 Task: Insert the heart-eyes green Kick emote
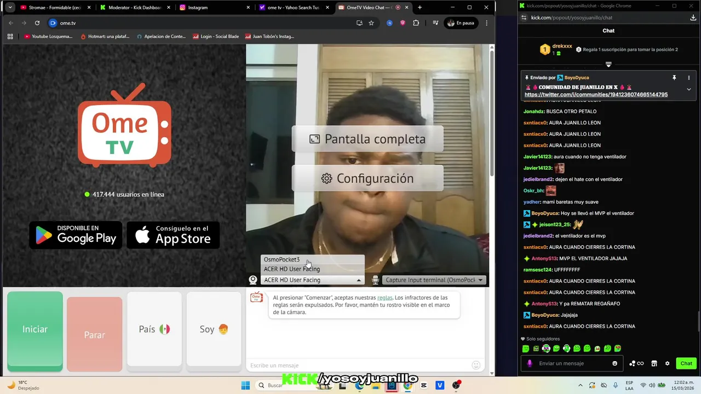(618, 349)
